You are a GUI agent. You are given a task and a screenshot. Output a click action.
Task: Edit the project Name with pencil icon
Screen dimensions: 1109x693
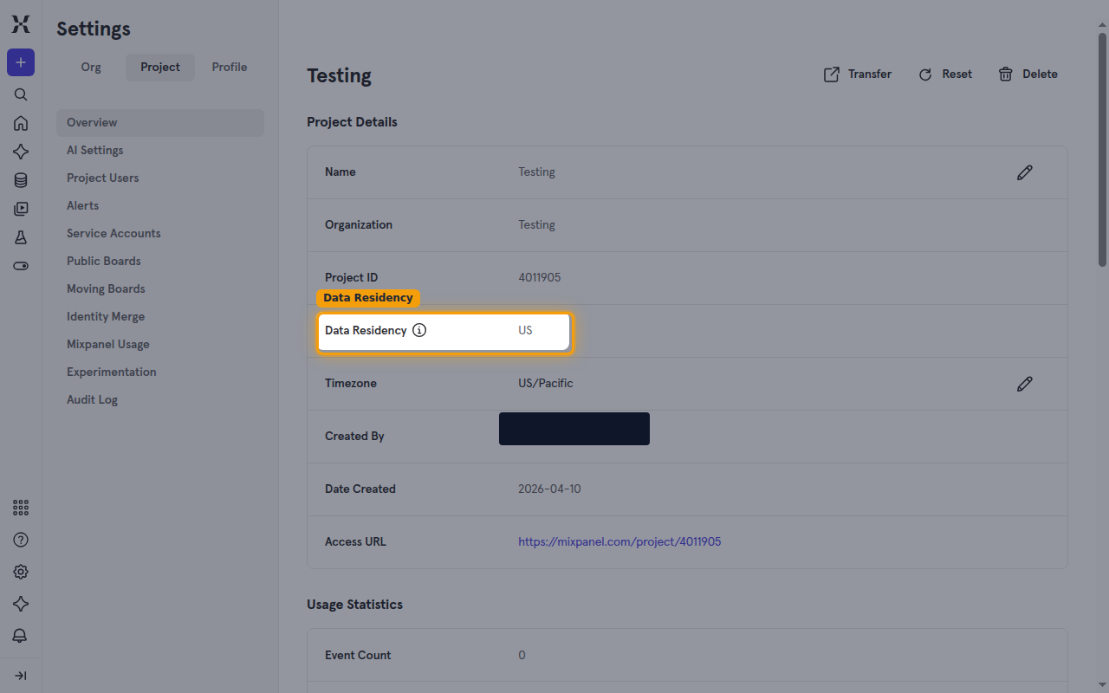(1025, 172)
